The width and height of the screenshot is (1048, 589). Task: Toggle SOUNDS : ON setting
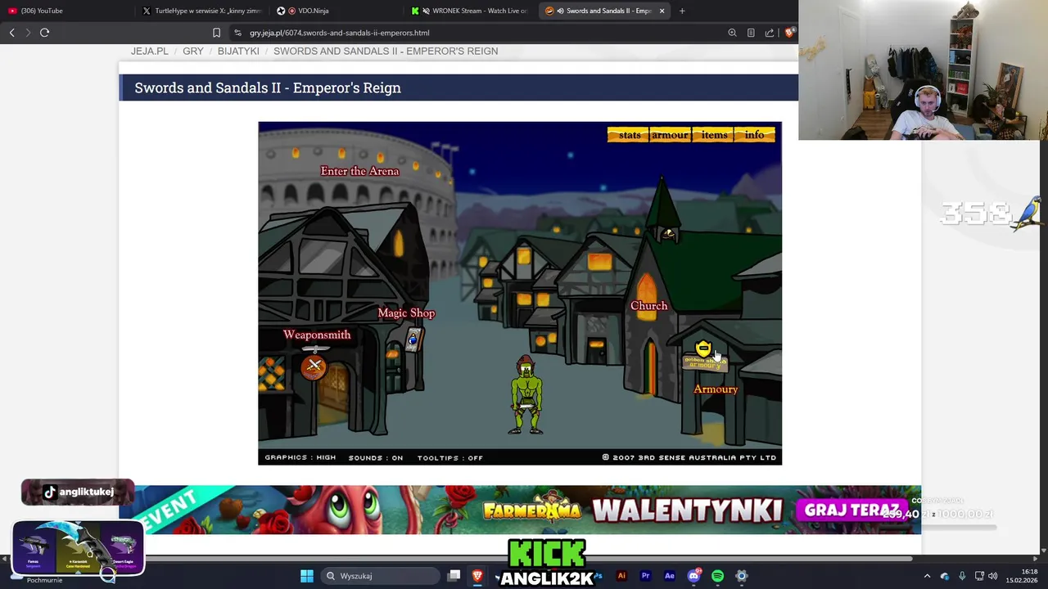tap(376, 457)
